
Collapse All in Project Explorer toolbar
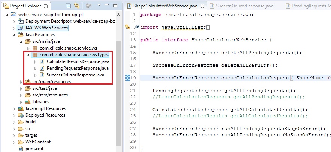tap(69, 6)
